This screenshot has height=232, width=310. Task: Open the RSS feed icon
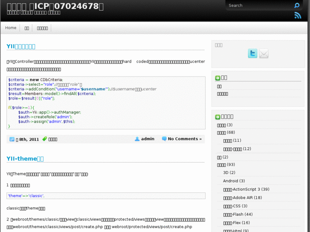pyautogui.click(x=298, y=15)
